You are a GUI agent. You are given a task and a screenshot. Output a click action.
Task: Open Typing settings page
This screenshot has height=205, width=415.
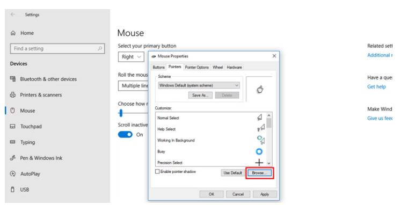pos(27,142)
